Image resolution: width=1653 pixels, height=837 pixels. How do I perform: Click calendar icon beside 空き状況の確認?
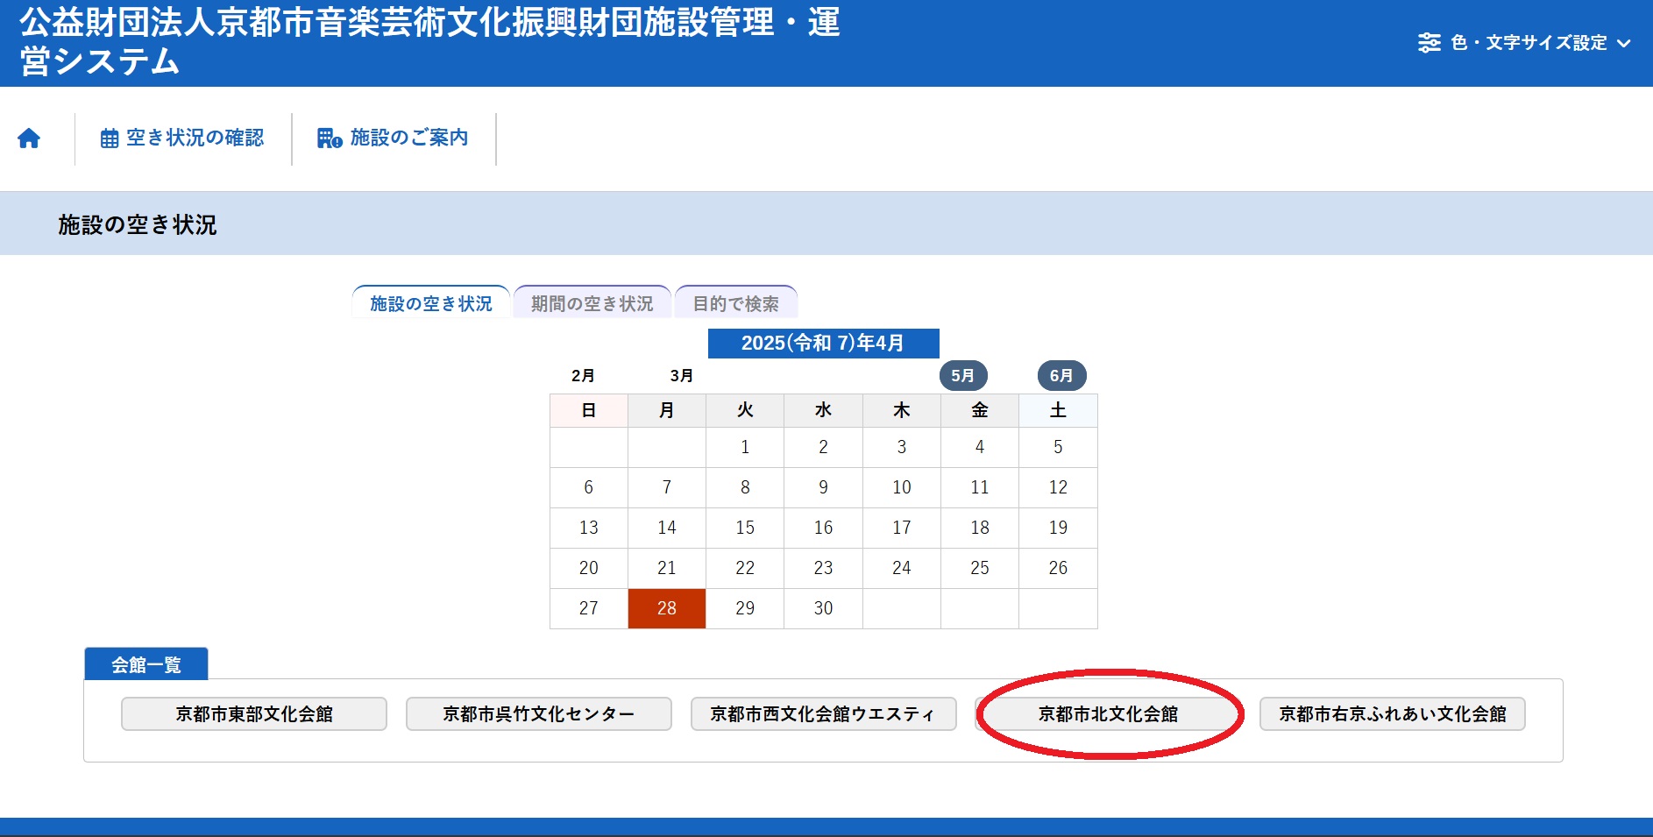click(110, 138)
